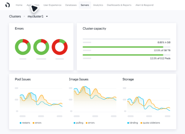Click the mostly-red Errors donut chart
Image resolution: width=185 pixels, height=134 pixels.
point(60,47)
